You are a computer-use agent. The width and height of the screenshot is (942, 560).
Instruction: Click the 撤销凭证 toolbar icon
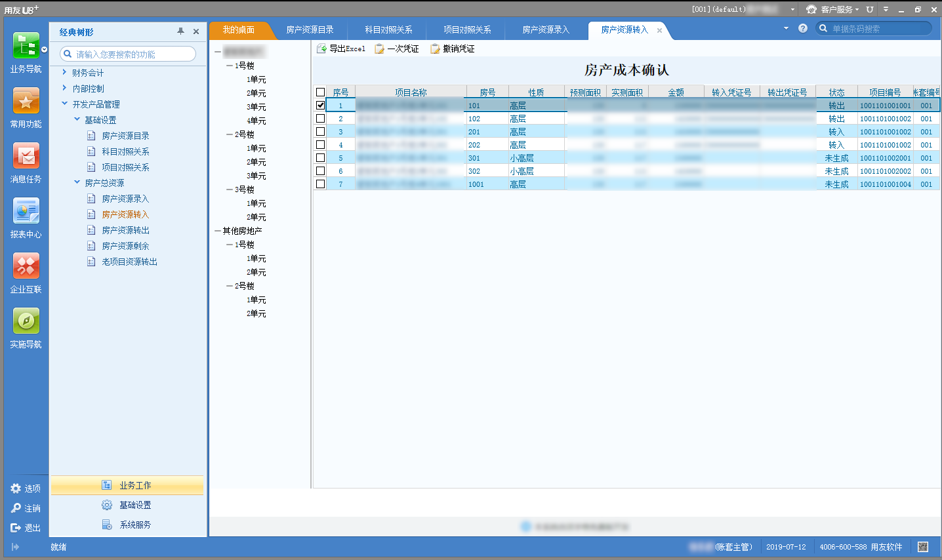coord(435,49)
